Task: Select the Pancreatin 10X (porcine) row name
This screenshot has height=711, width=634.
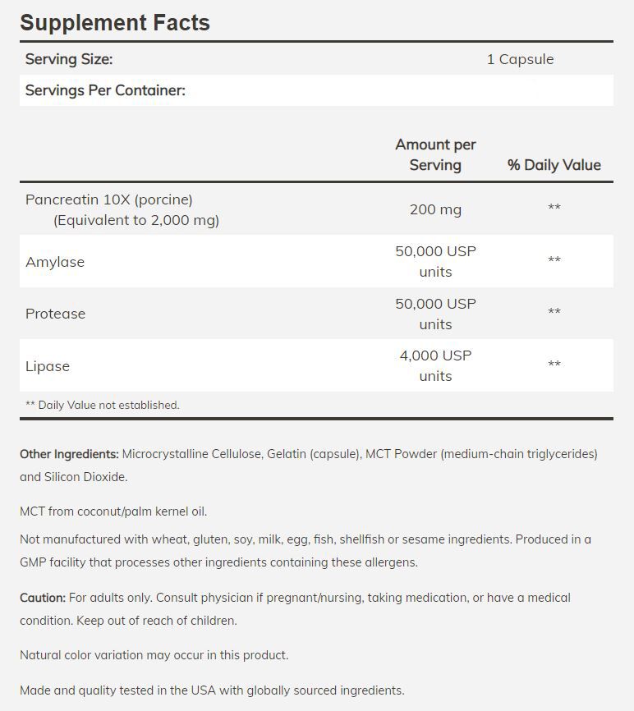Action: [x=109, y=200]
